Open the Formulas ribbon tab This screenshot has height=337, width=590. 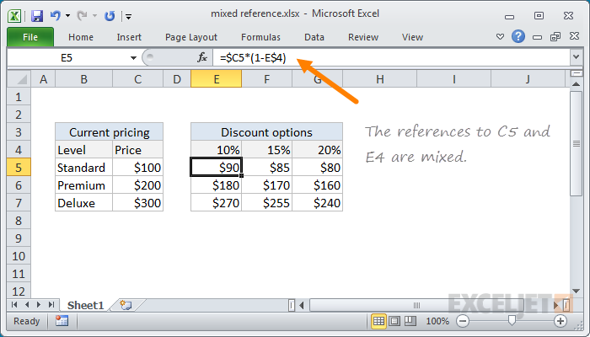coord(260,37)
